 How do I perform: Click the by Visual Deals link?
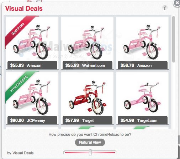pos(20,153)
